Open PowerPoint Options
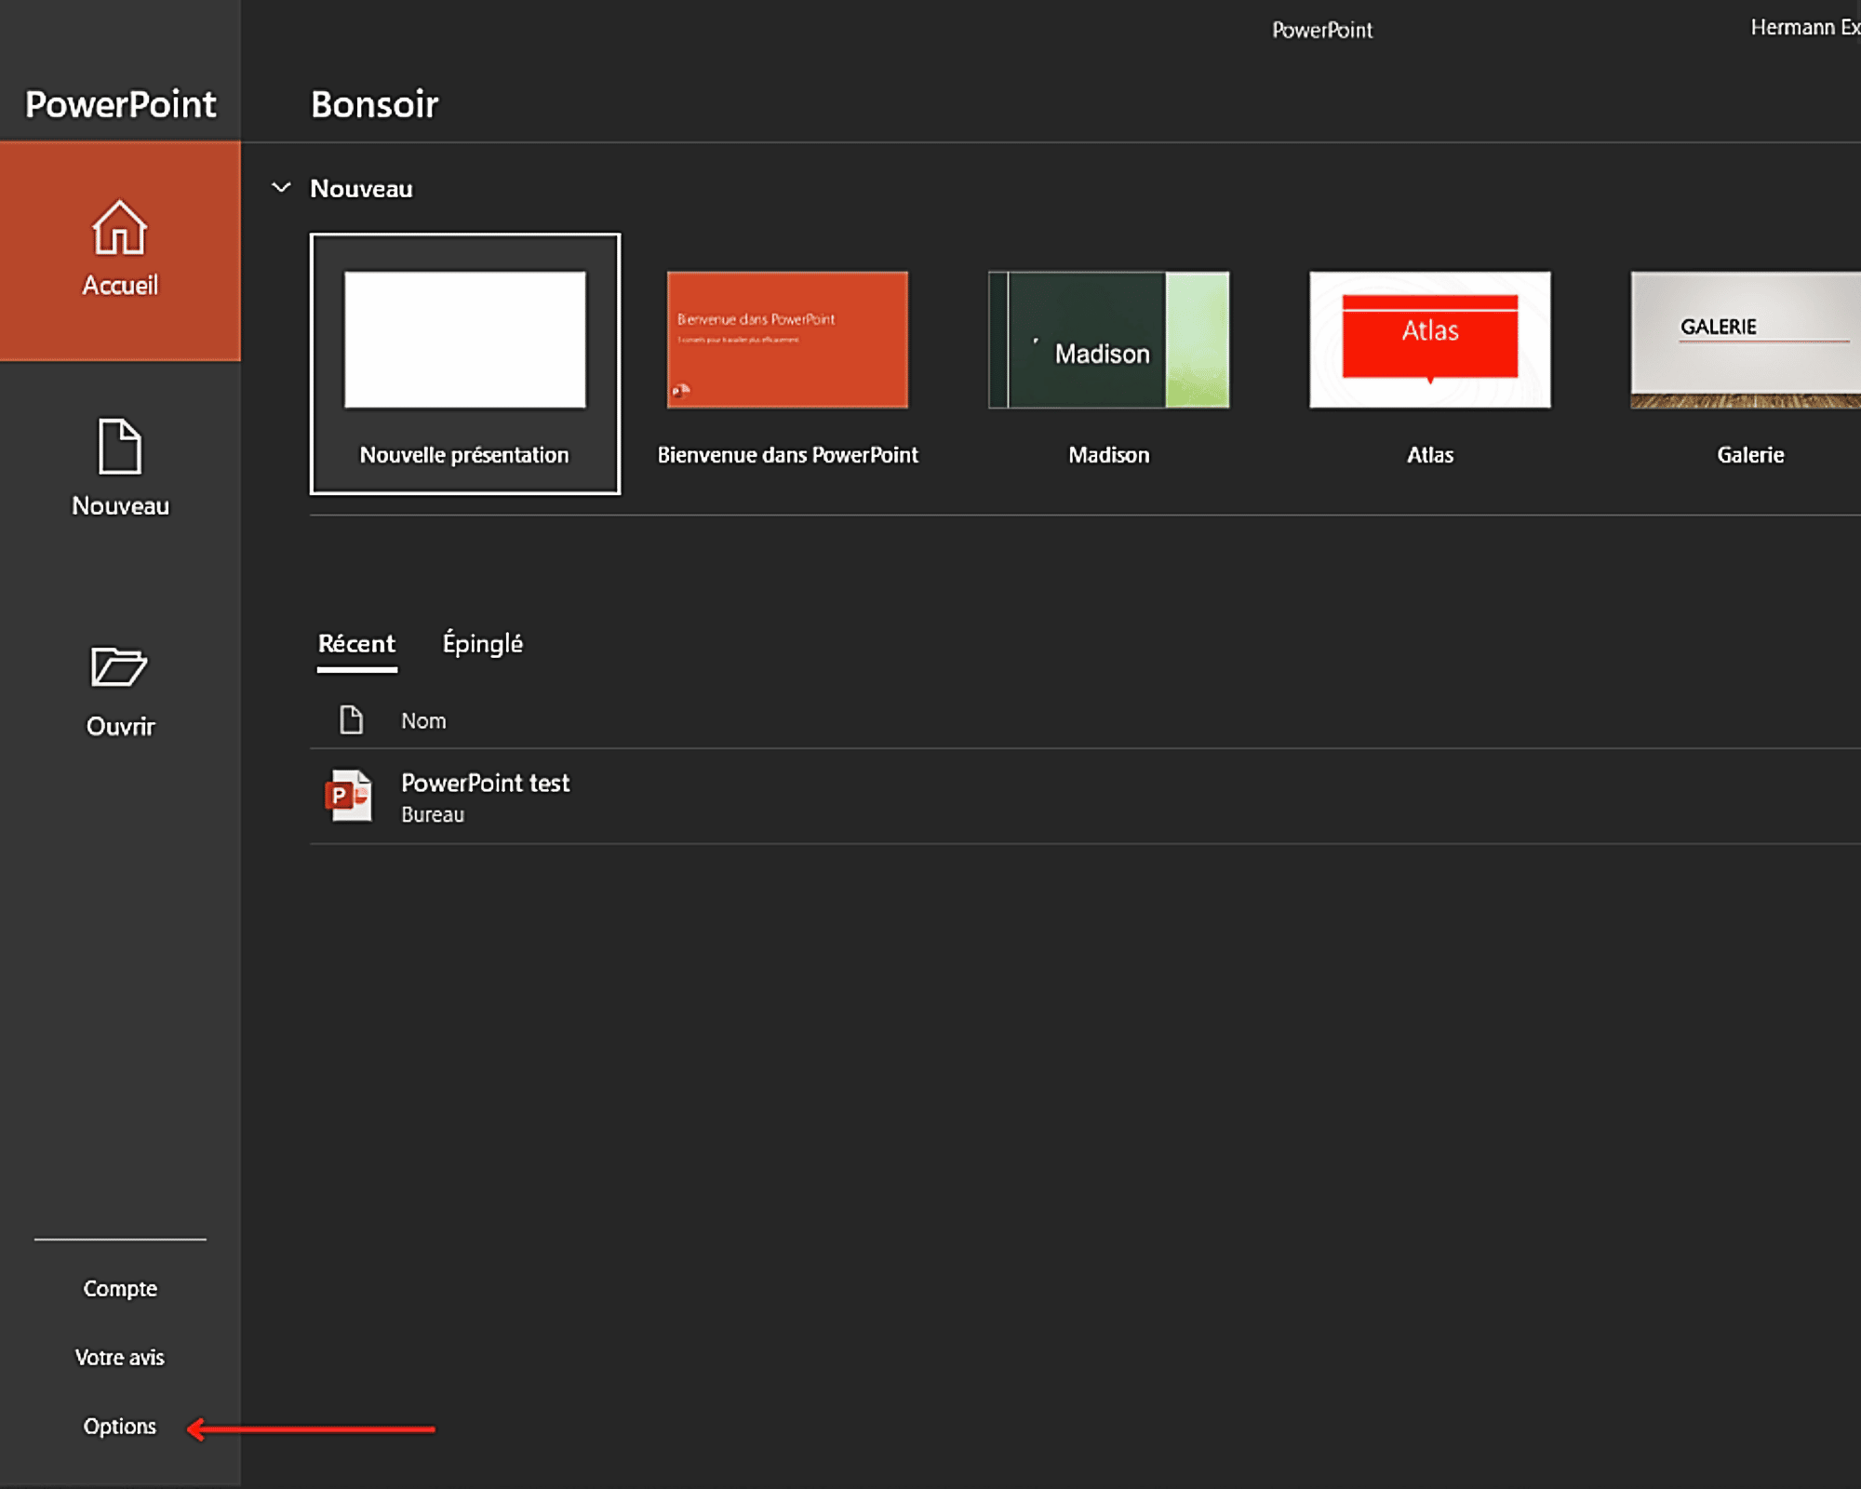The width and height of the screenshot is (1861, 1489). point(120,1427)
